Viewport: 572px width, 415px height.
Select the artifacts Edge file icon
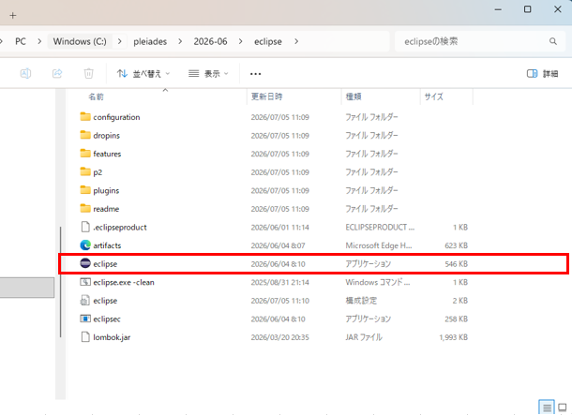[85, 245]
